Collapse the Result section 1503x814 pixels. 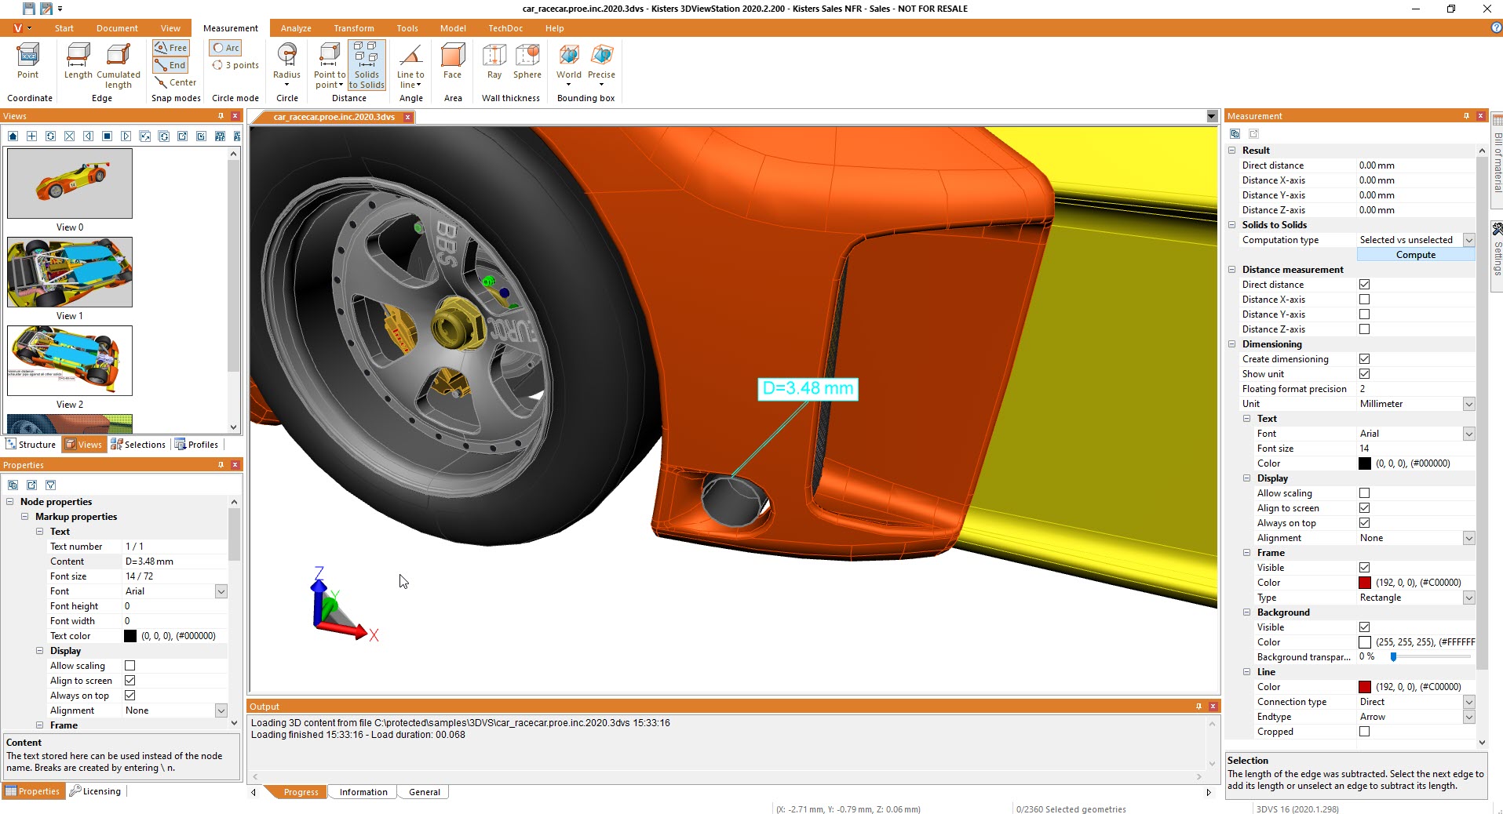[1232, 151]
